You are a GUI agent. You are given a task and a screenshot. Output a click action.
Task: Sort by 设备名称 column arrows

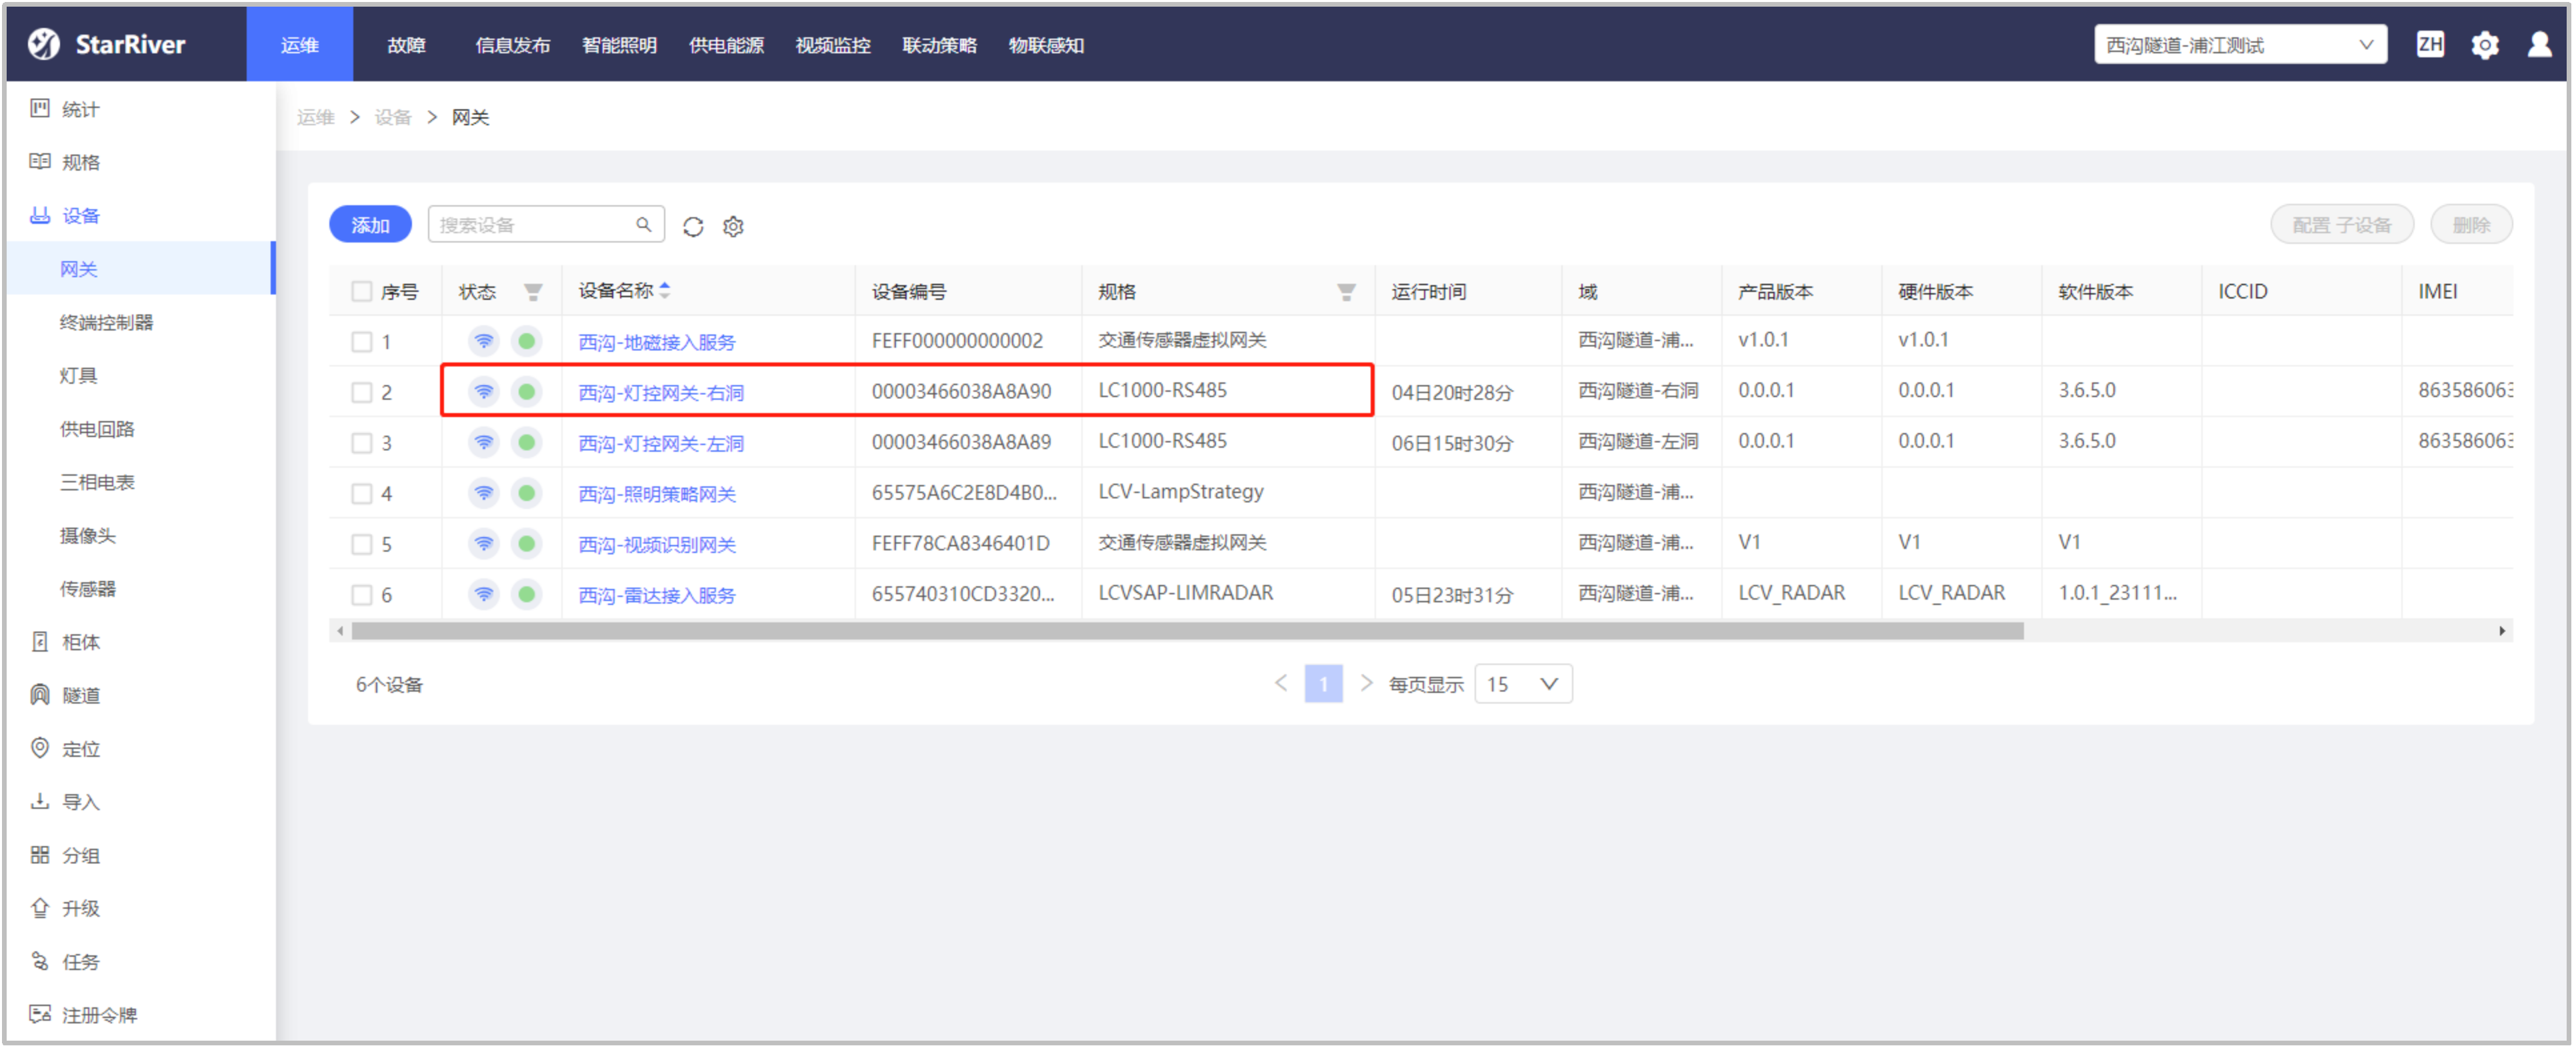[665, 290]
